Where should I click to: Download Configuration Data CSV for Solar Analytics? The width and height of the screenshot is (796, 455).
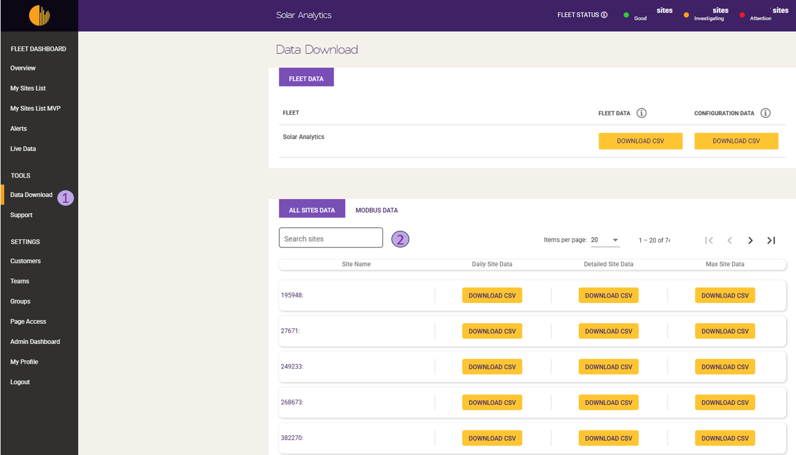[x=736, y=141]
